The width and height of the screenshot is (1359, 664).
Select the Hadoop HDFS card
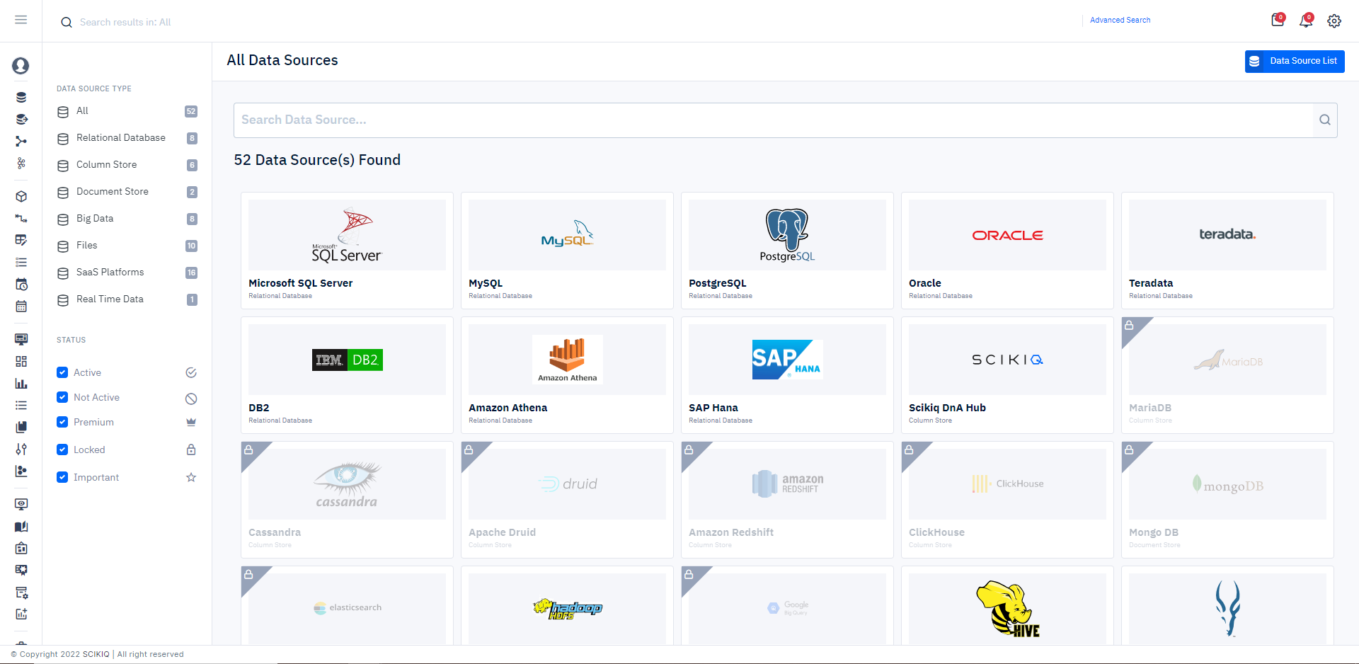coord(567,605)
